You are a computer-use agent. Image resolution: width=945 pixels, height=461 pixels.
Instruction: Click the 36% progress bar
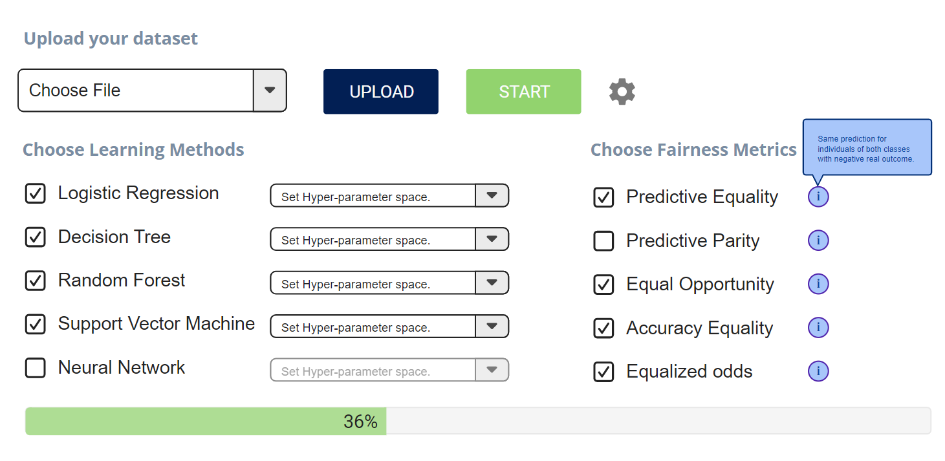click(477, 421)
